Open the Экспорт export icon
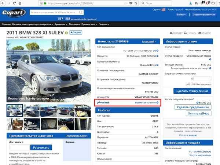This screenshot has height=165, width=220. click(x=171, y=33)
